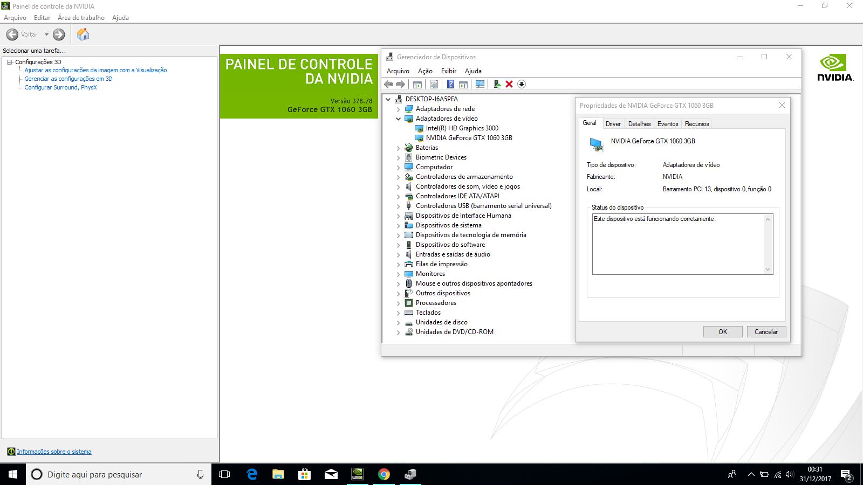Screen dimensions: 863x485
Task: Open Task View on the taskbar
Action: (x=224, y=474)
